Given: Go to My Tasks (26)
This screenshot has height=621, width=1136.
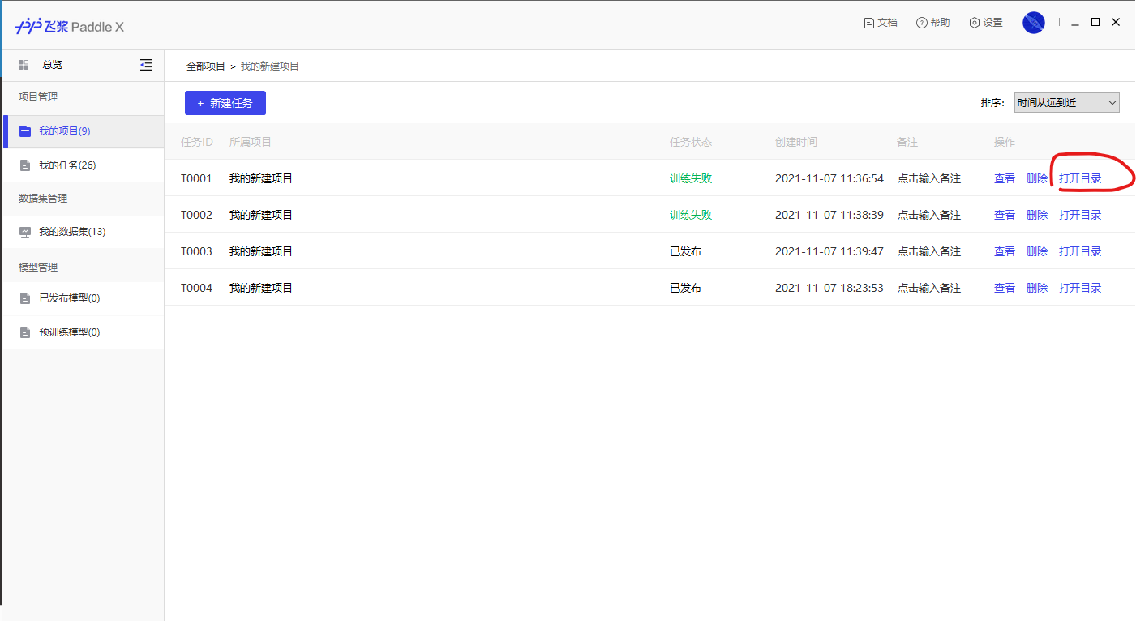Looking at the screenshot, I should 67,165.
